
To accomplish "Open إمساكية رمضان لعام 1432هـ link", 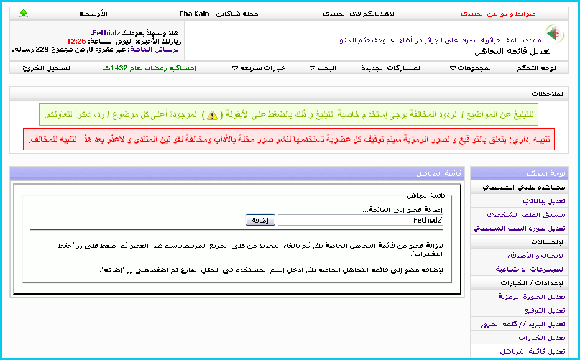I will [149, 68].
